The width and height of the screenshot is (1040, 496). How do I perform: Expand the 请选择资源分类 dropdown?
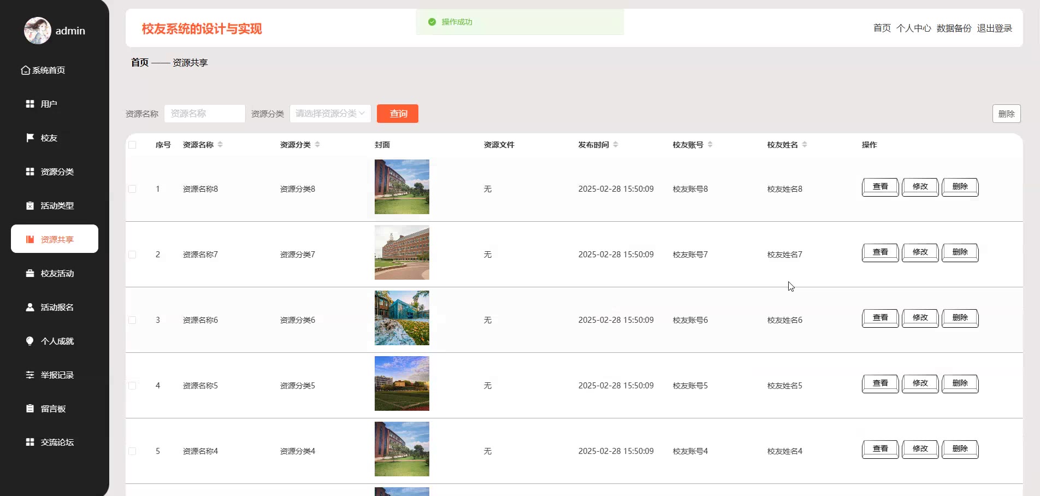pos(330,114)
